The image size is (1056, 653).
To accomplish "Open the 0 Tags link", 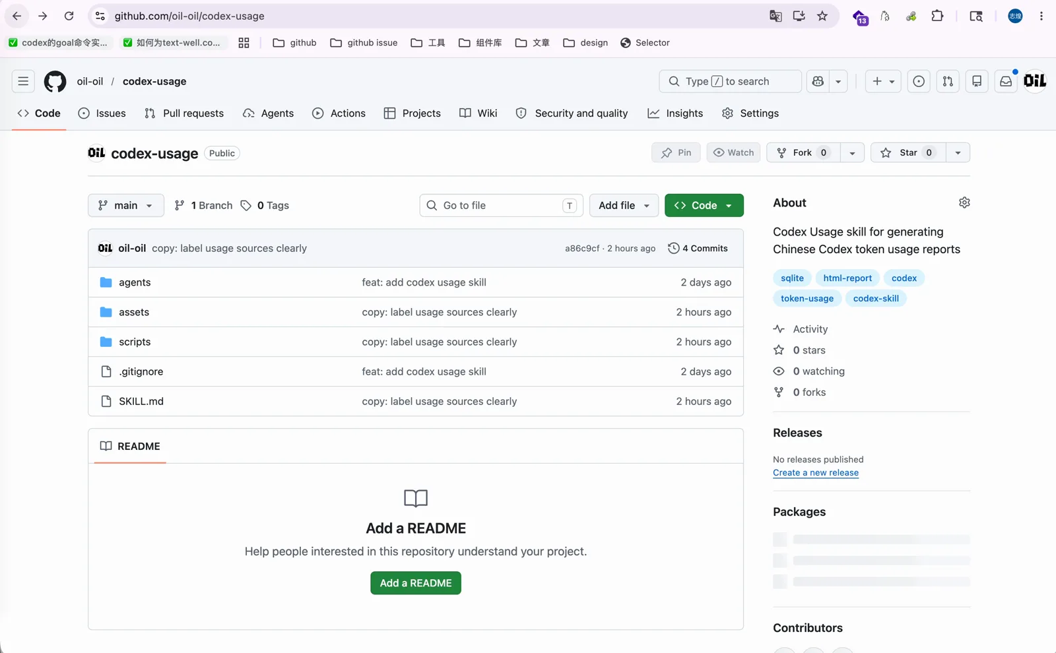I will [x=265, y=205].
